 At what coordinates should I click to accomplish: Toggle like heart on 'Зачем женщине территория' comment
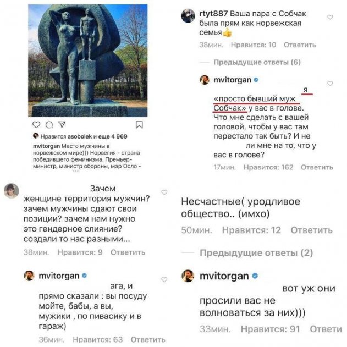[x=164, y=192]
